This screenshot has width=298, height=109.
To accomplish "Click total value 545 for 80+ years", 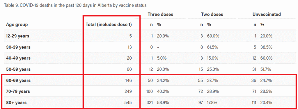I will (x=128, y=103).
